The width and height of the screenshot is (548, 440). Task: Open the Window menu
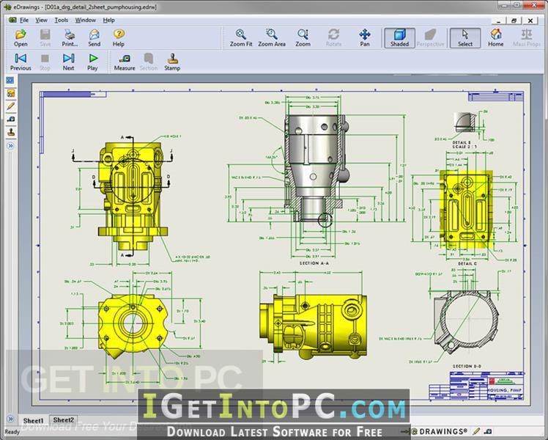click(x=86, y=21)
